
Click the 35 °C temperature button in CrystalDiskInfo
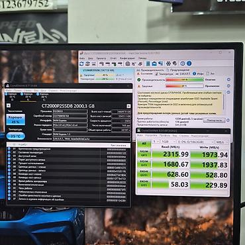click(15, 136)
